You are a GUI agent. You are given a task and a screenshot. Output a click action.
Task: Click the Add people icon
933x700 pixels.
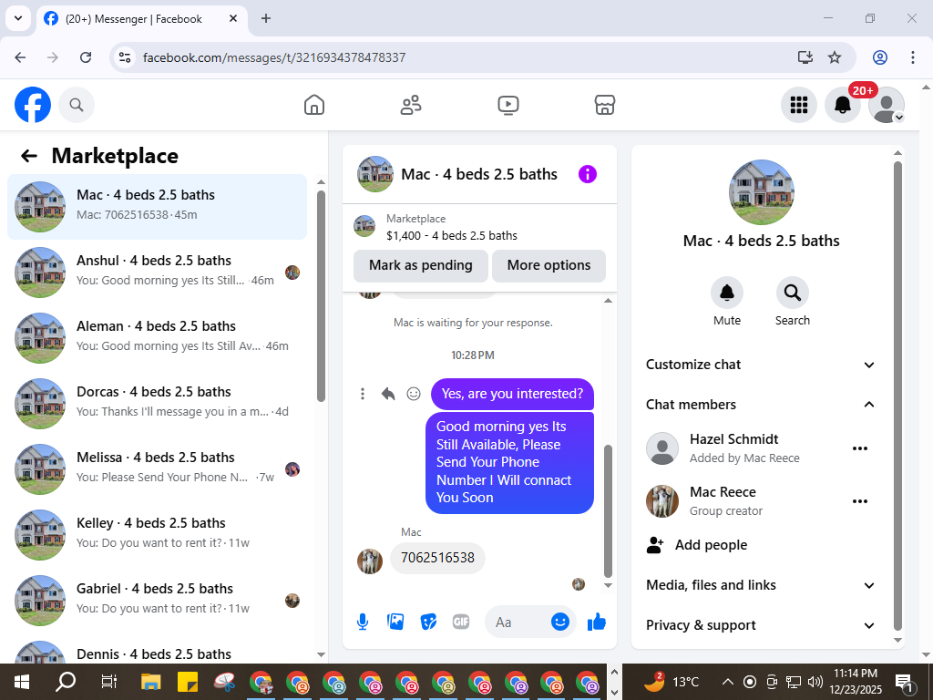click(655, 545)
